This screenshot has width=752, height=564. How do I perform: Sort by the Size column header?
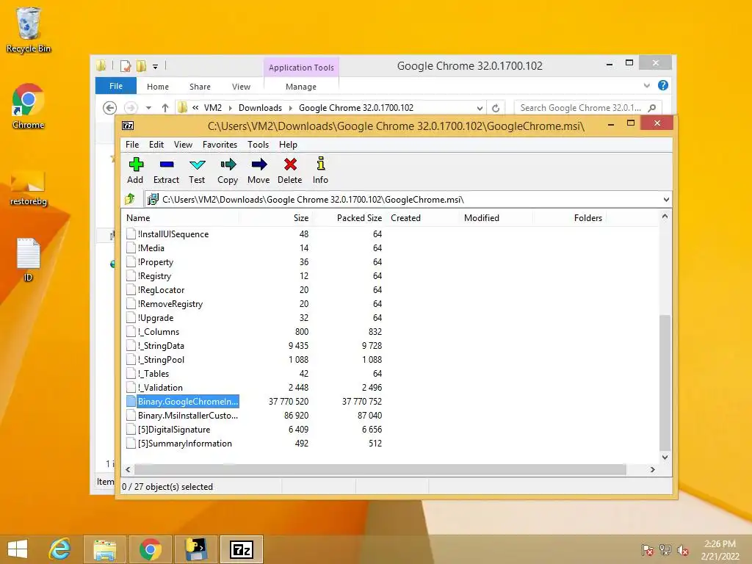click(x=275, y=217)
